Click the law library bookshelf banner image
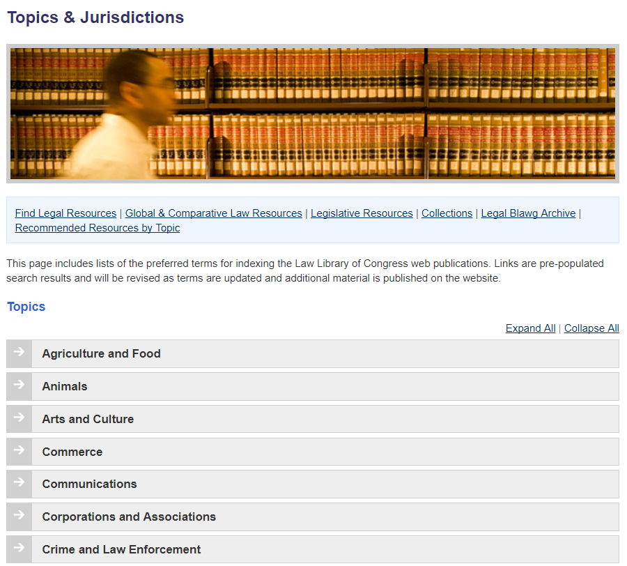 coord(313,114)
